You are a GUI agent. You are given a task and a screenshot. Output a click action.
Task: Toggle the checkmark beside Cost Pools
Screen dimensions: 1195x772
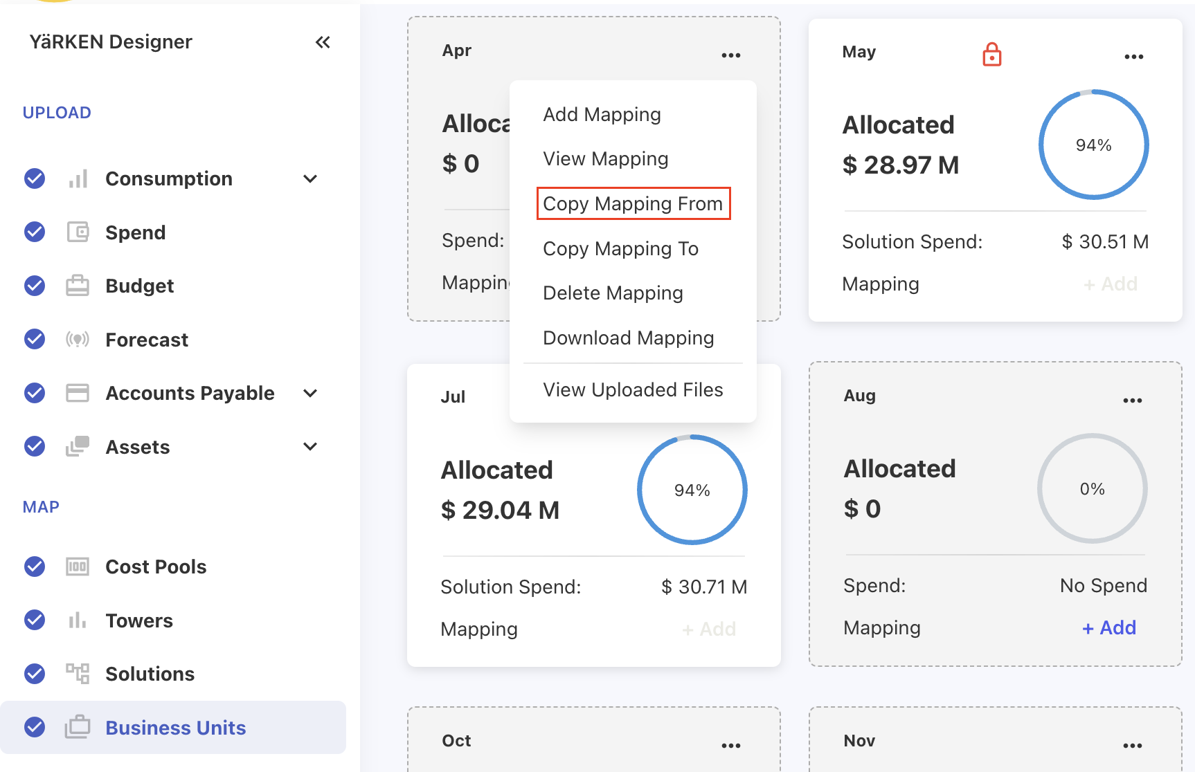(35, 567)
